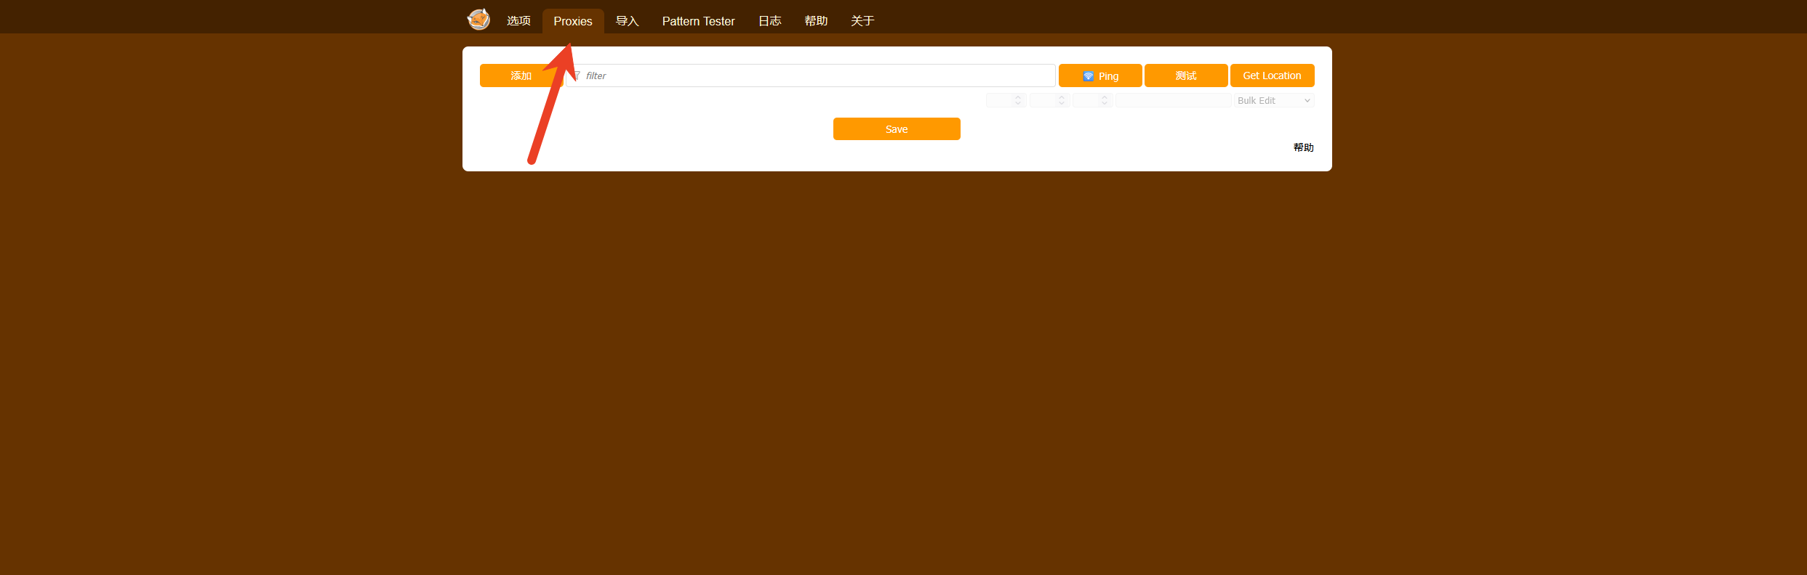
Task: Click the first stepper in bulk edit row
Action: pyautogui.click(x=1006, y=101)
